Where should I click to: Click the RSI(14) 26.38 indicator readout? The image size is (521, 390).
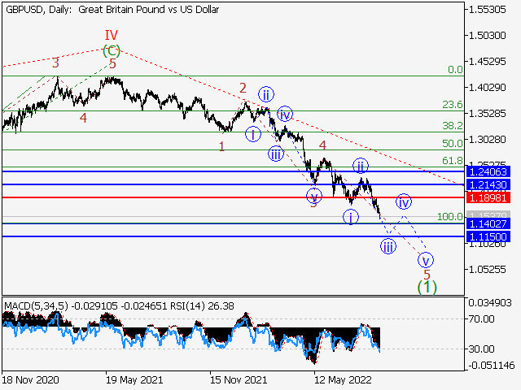click(x=203, y=305)
